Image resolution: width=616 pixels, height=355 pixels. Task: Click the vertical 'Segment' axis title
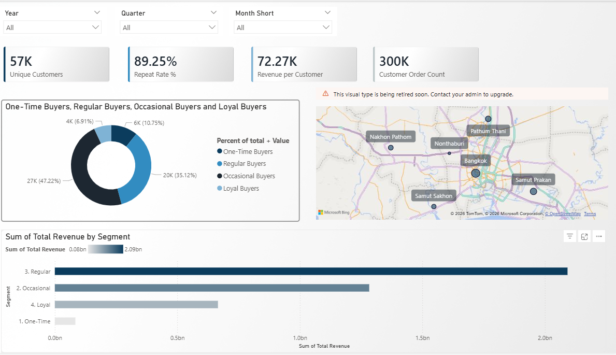point(8,297)
